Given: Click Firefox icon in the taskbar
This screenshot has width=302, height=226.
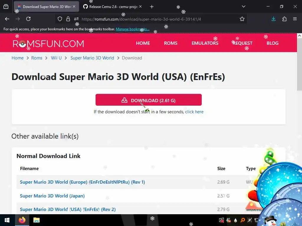Looking at the screenshot, I should [x=22, y=220].
